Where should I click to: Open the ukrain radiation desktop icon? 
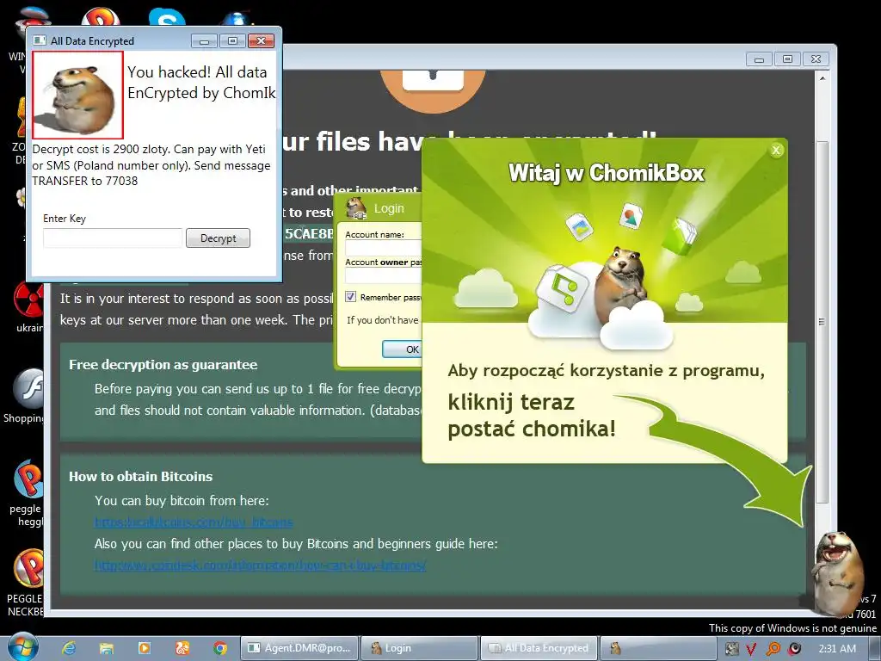coord(30,307)
